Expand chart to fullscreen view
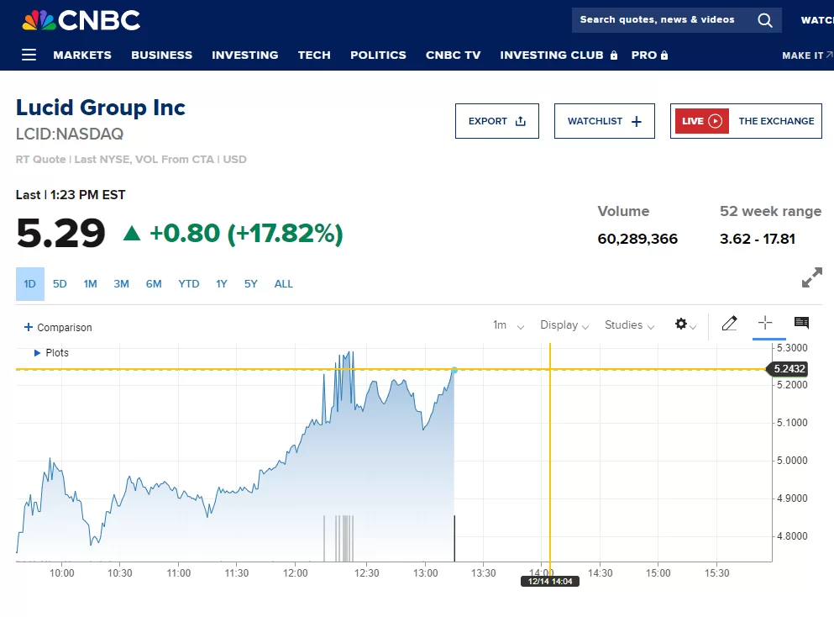This screenshot has height=617, width=834. (x=811, y=277)
